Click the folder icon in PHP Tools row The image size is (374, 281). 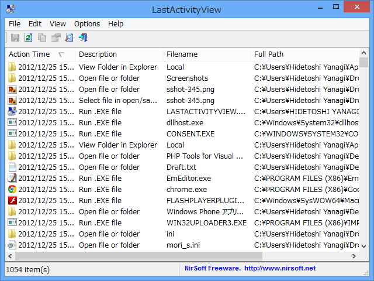[x=12, y=156]
